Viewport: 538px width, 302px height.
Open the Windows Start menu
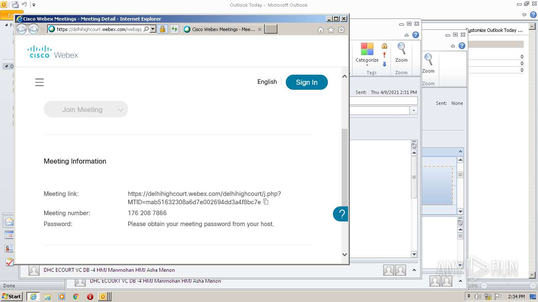[x=11, y=296]
